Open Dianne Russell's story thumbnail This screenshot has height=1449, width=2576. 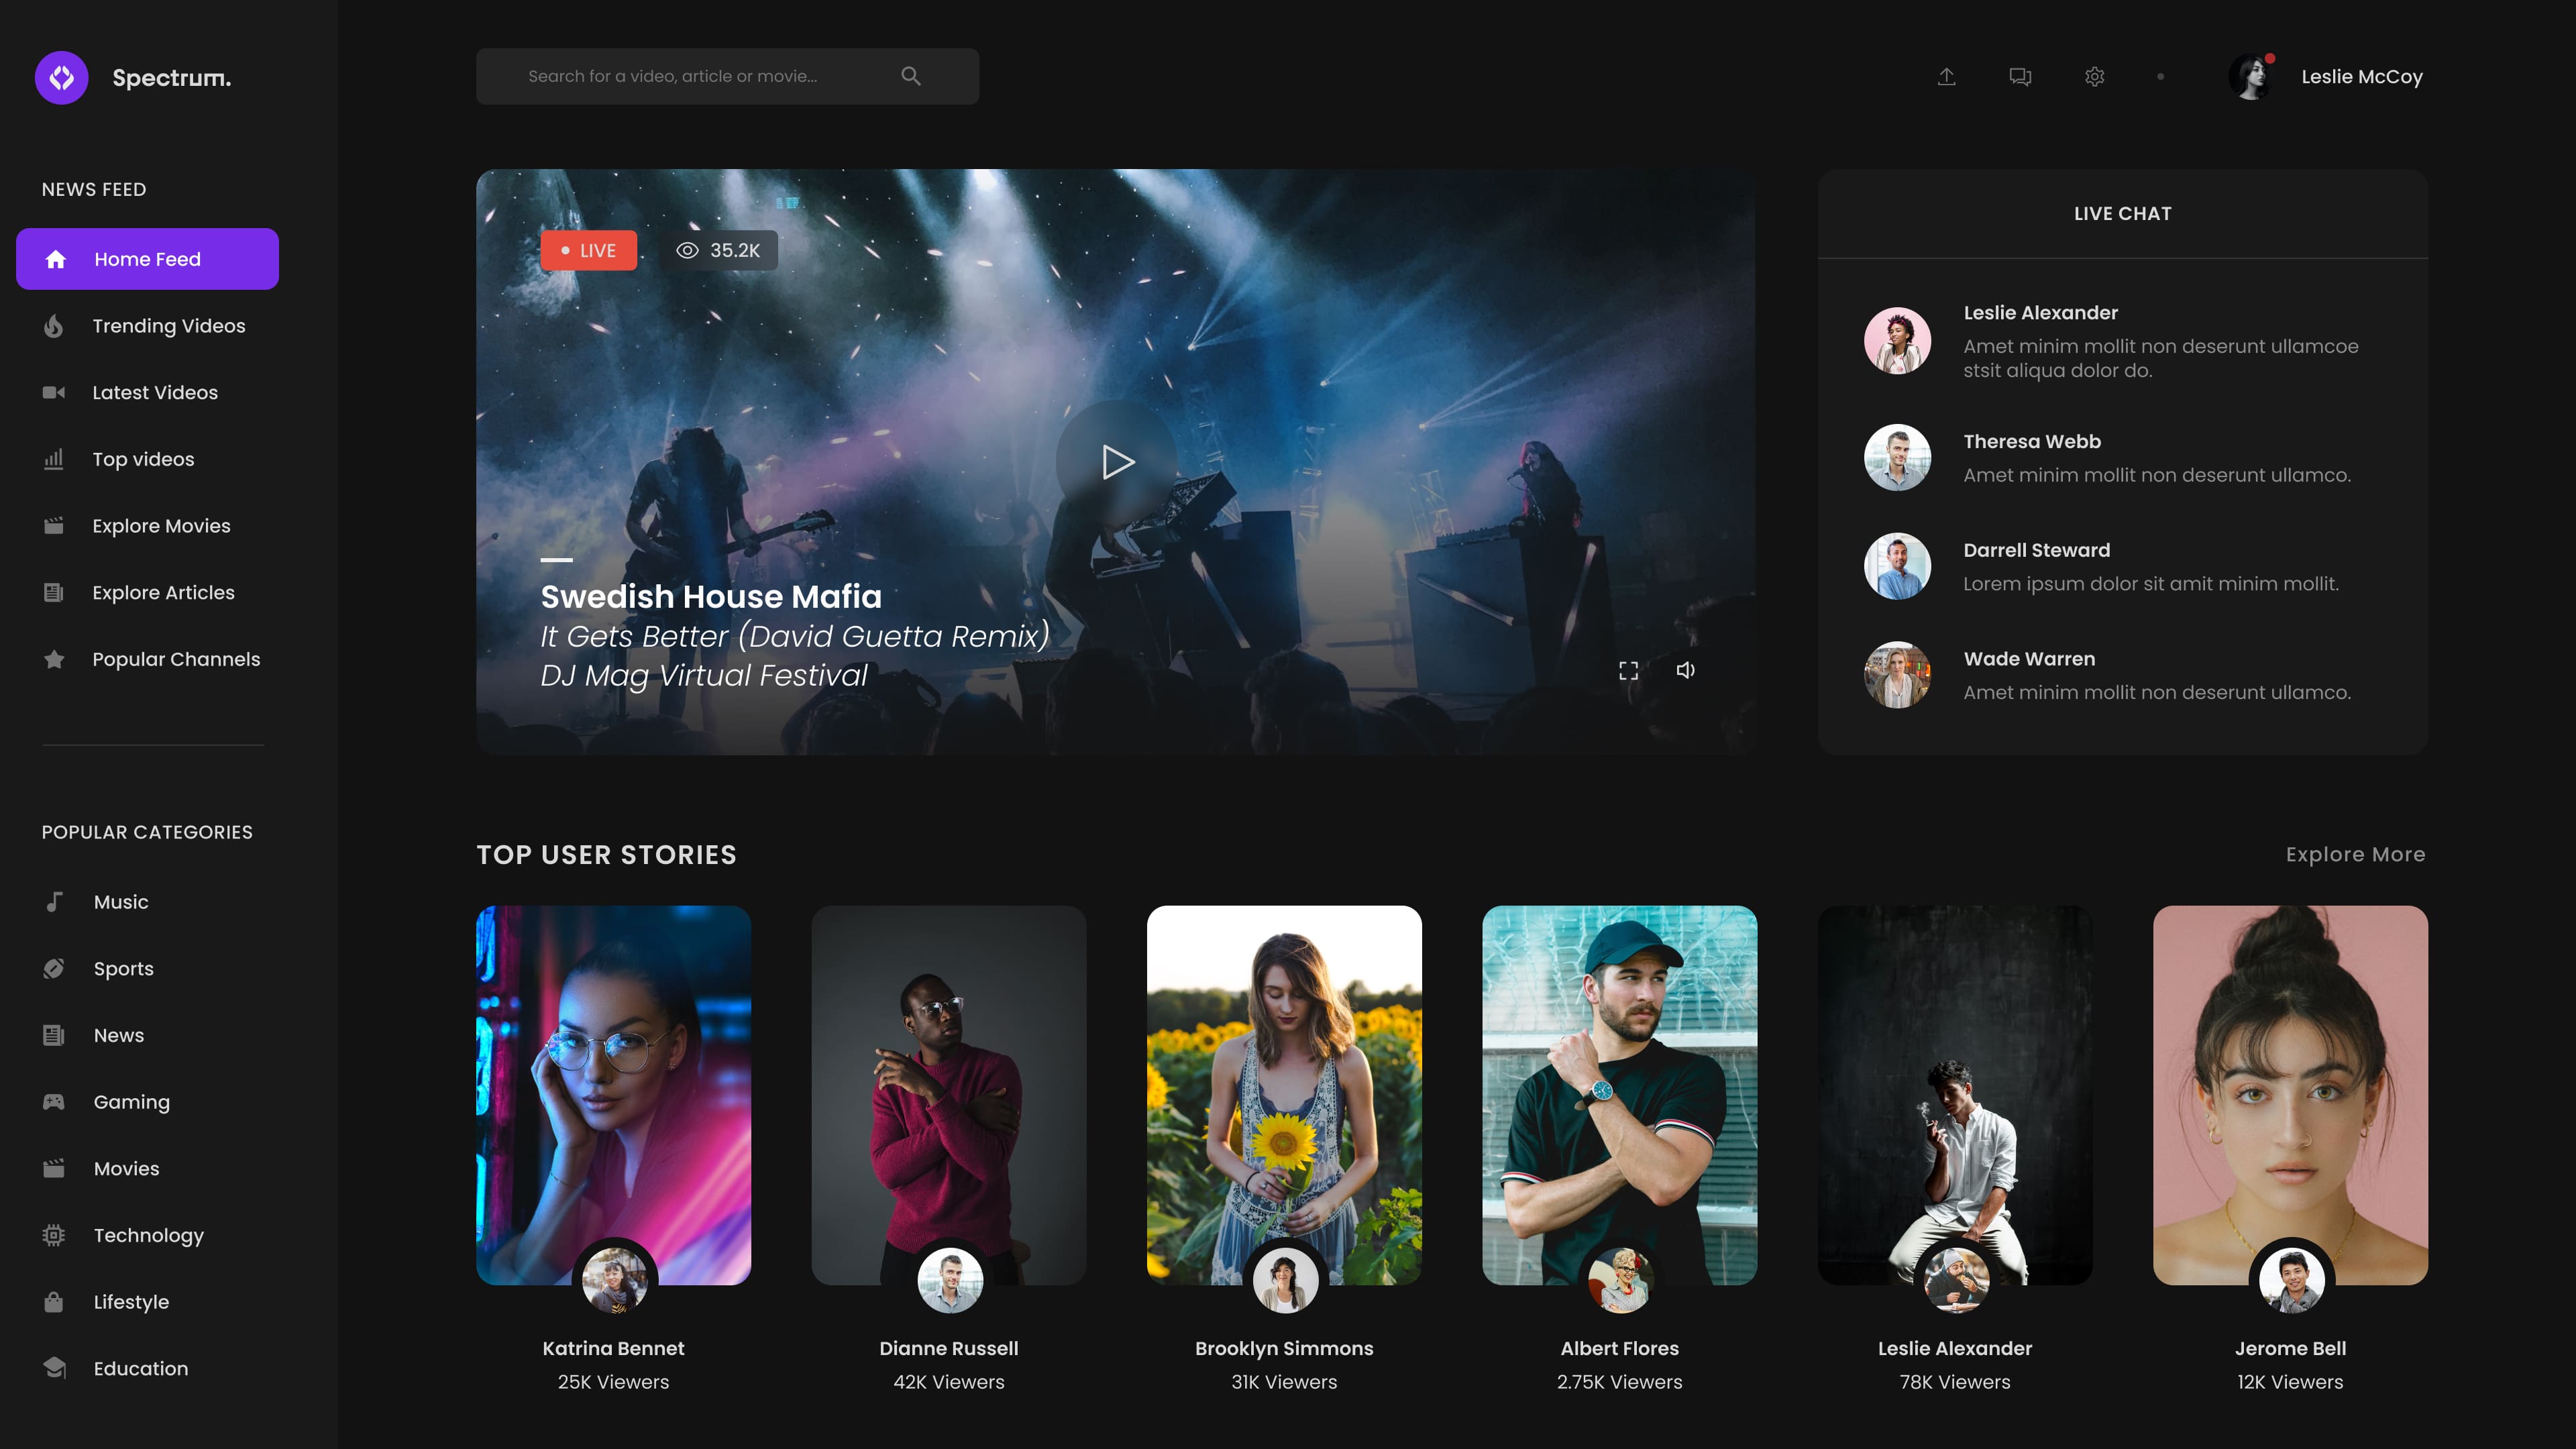click(x=949, y=1095)
